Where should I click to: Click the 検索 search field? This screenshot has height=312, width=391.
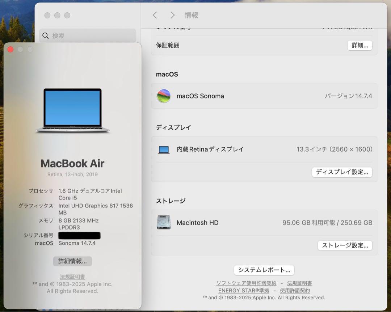click(x=88, y=36)
